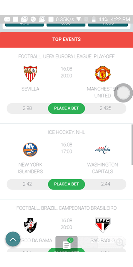Place a bet on Sevilla vs Manchester United
The width and height of the screenshot is (133, 267).
click(x=66, y=108)
